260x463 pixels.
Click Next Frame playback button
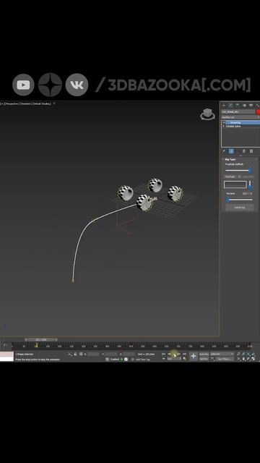[x=179, y=354]
